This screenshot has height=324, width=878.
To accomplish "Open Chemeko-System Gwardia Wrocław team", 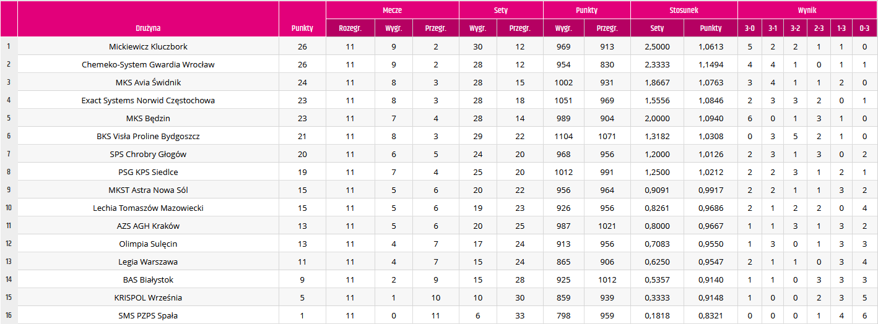I will [x=148, y=64].
